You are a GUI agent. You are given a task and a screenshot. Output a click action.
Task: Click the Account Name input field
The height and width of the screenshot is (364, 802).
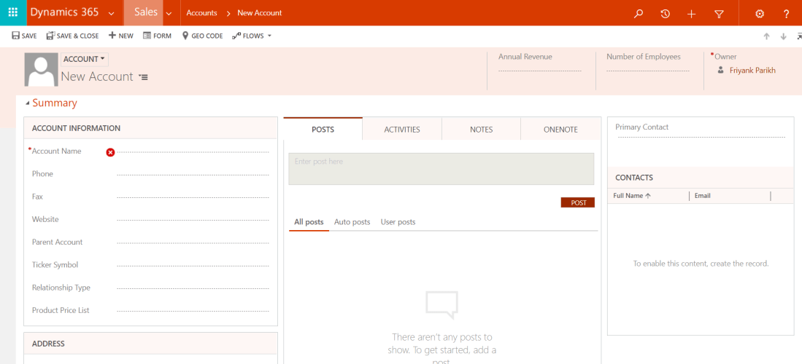tap(193, 151)
